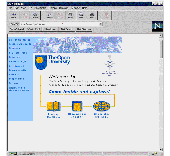Open Find in toolbar
Screen dimensions: 170x156
coord(92,16)
